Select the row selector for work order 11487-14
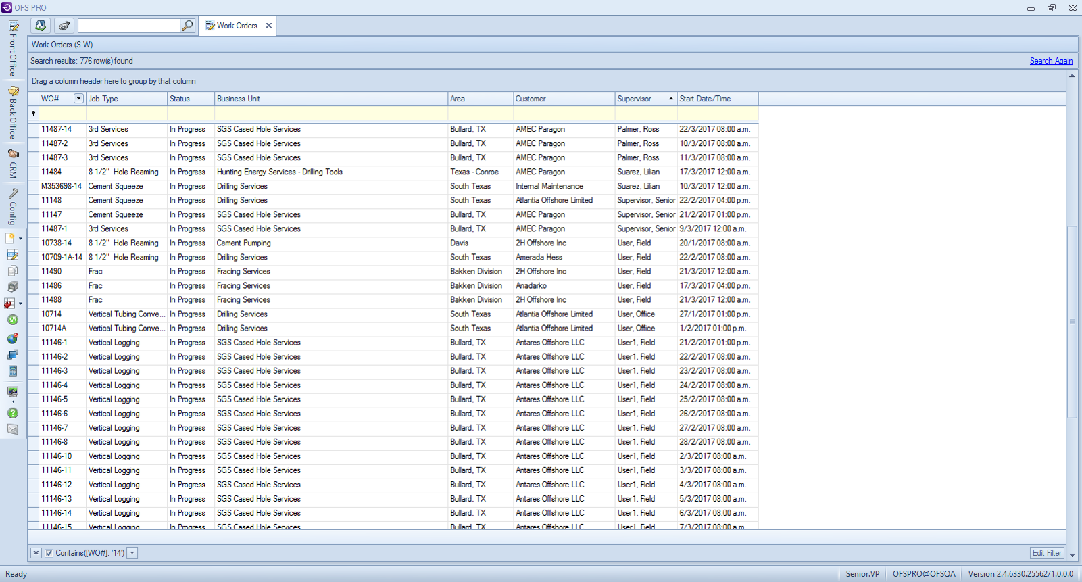This screenshot has height=582, width=1082. coord(33,129)
